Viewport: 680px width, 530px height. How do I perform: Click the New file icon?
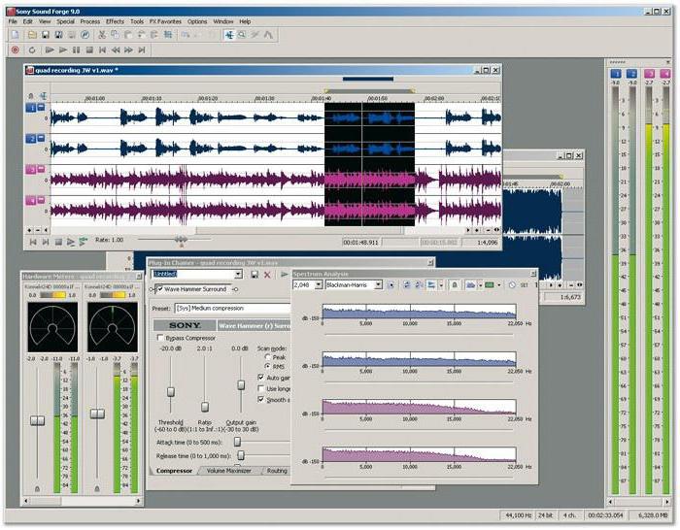[16, 35]
